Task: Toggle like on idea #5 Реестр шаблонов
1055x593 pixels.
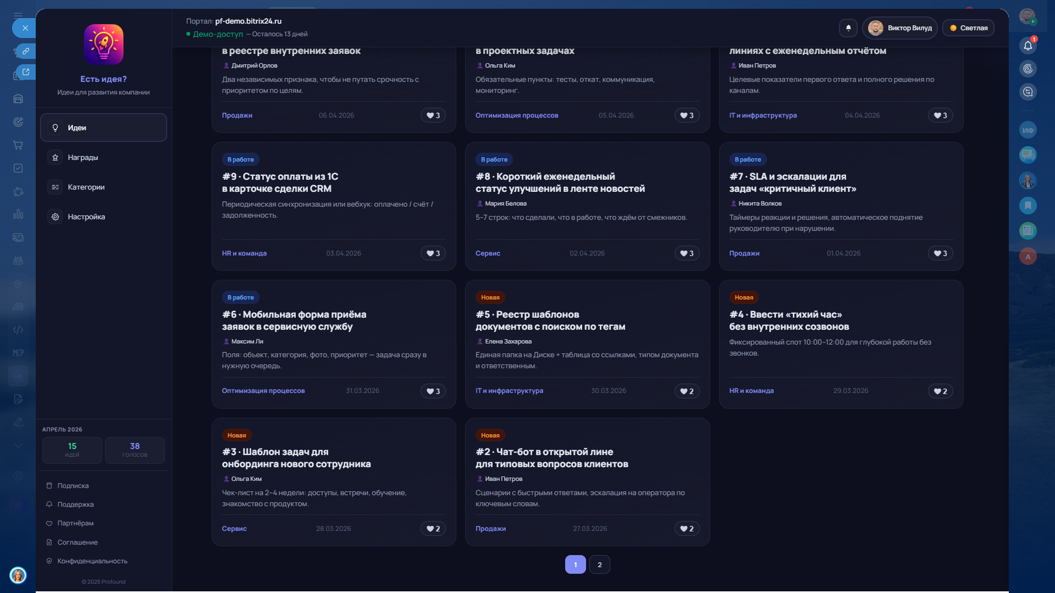Action: (x=686, y=391)
